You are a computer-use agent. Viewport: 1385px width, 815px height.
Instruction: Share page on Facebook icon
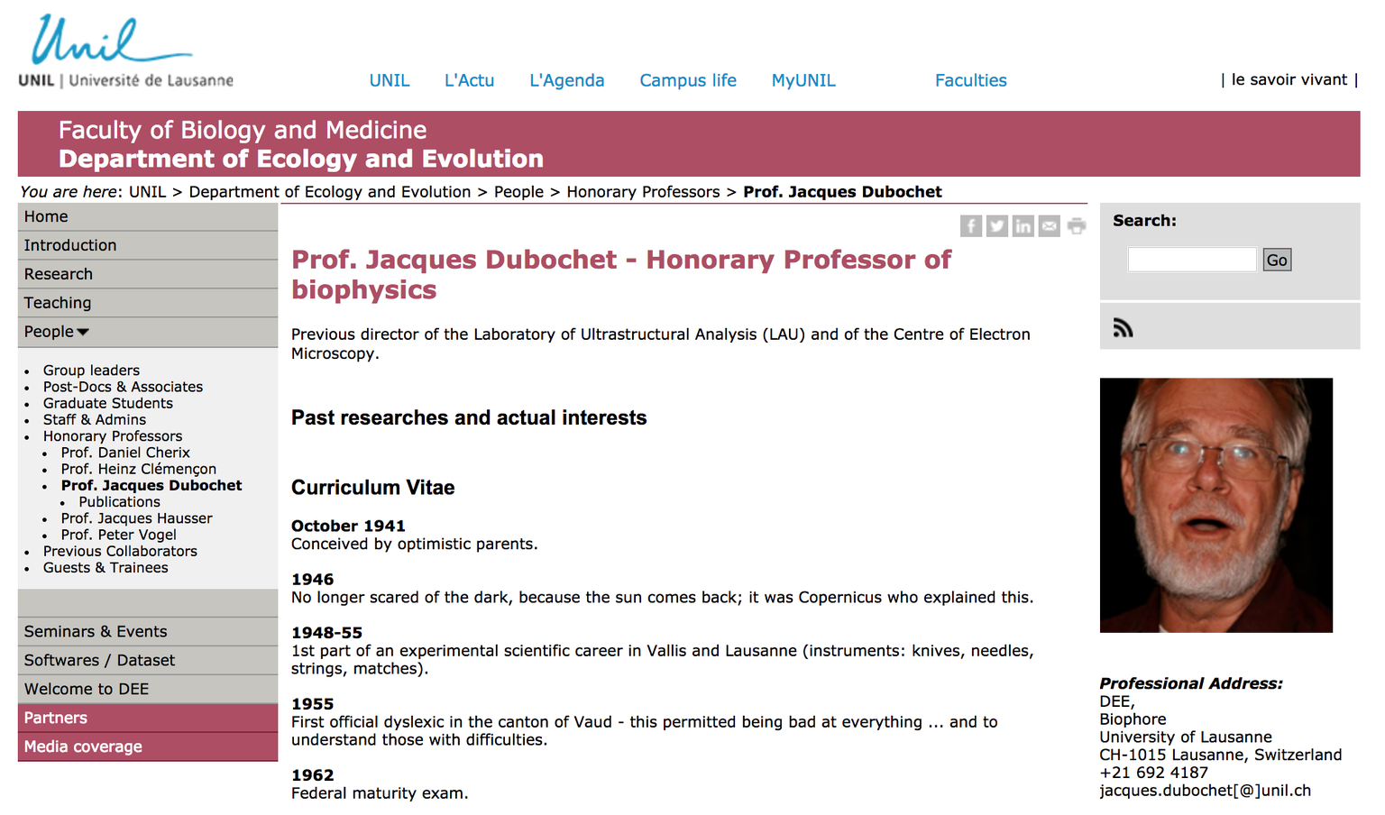point(970,226)
